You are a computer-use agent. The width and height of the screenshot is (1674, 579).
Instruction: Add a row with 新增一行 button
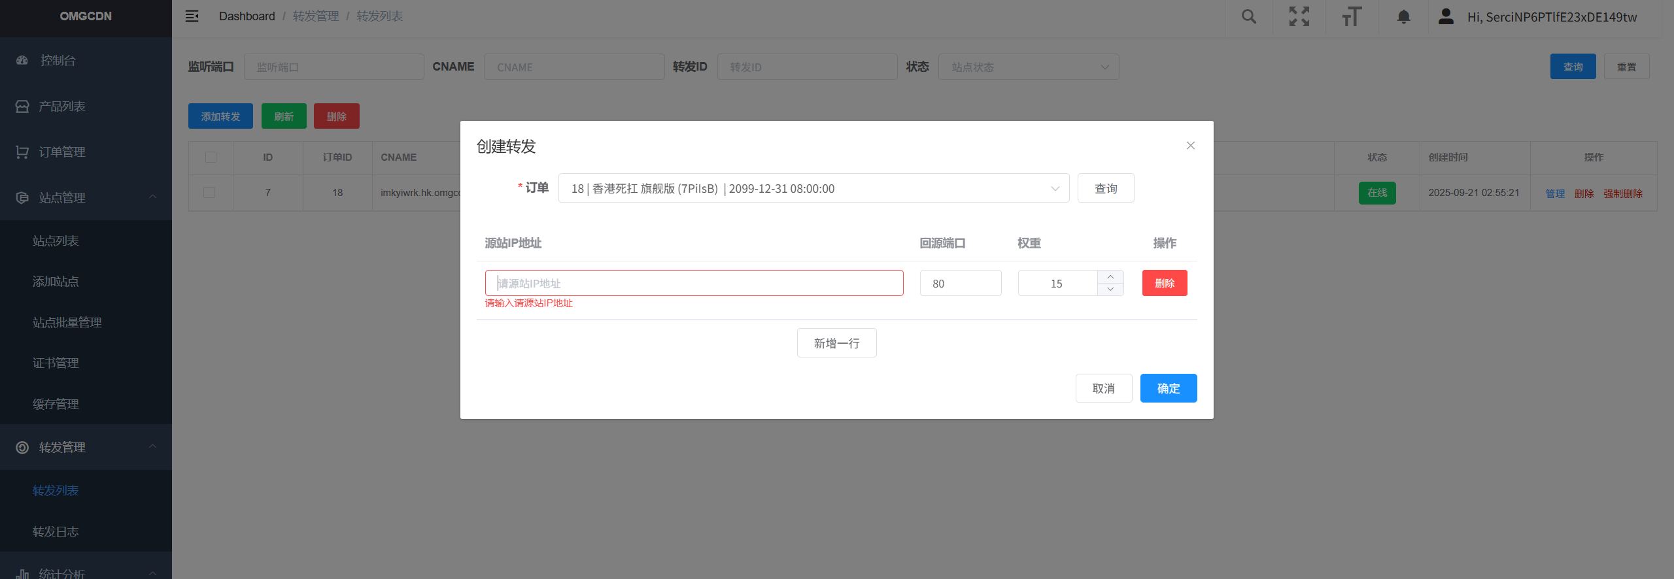pyautogui.click(x=836, y=344)
